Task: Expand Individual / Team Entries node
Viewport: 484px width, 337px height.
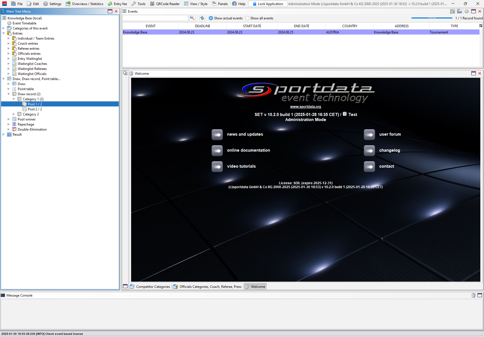Action: [x=9, y=38]
